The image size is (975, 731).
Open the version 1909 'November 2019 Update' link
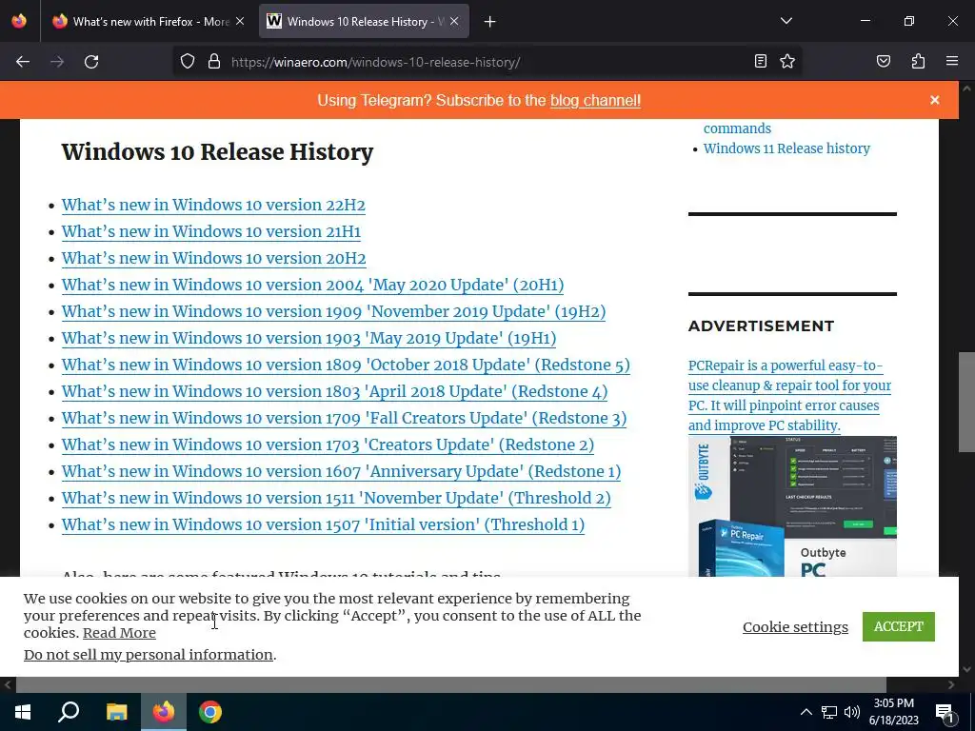333,312
